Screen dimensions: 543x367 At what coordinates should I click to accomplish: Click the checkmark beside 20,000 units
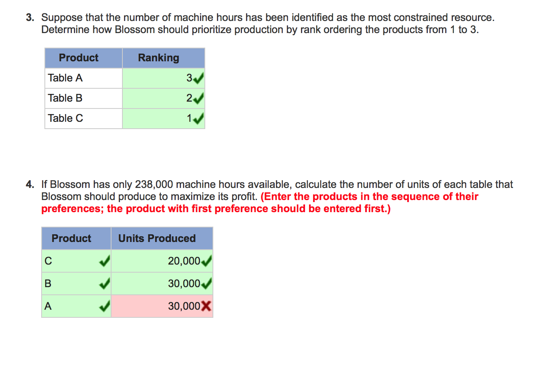[x=206, y=261]
